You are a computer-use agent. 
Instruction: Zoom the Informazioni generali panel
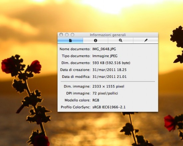(x=73, y=35)
